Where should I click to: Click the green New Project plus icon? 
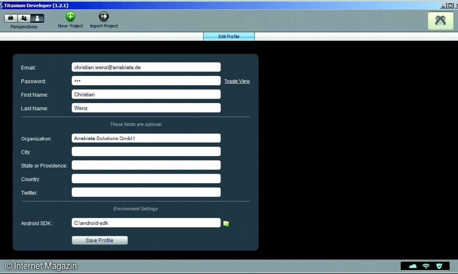click(x=71, y=16)
